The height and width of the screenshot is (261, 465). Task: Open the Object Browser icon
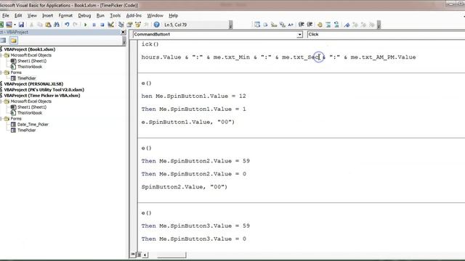[x=138, y=25]
